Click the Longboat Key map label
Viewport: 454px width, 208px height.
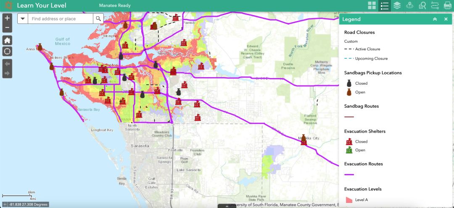point(102,130)
